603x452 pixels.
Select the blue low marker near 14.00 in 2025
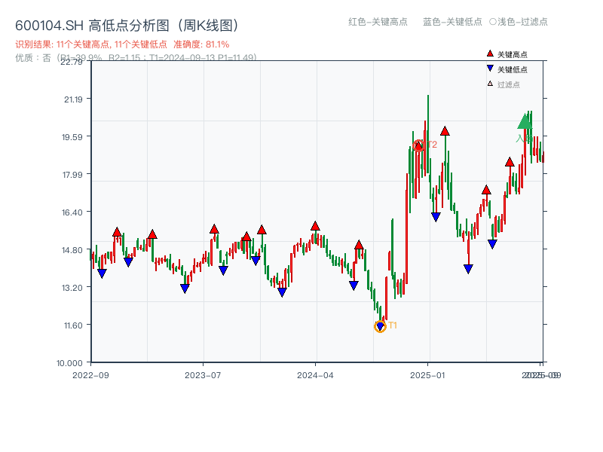click(x=468, y=269)
